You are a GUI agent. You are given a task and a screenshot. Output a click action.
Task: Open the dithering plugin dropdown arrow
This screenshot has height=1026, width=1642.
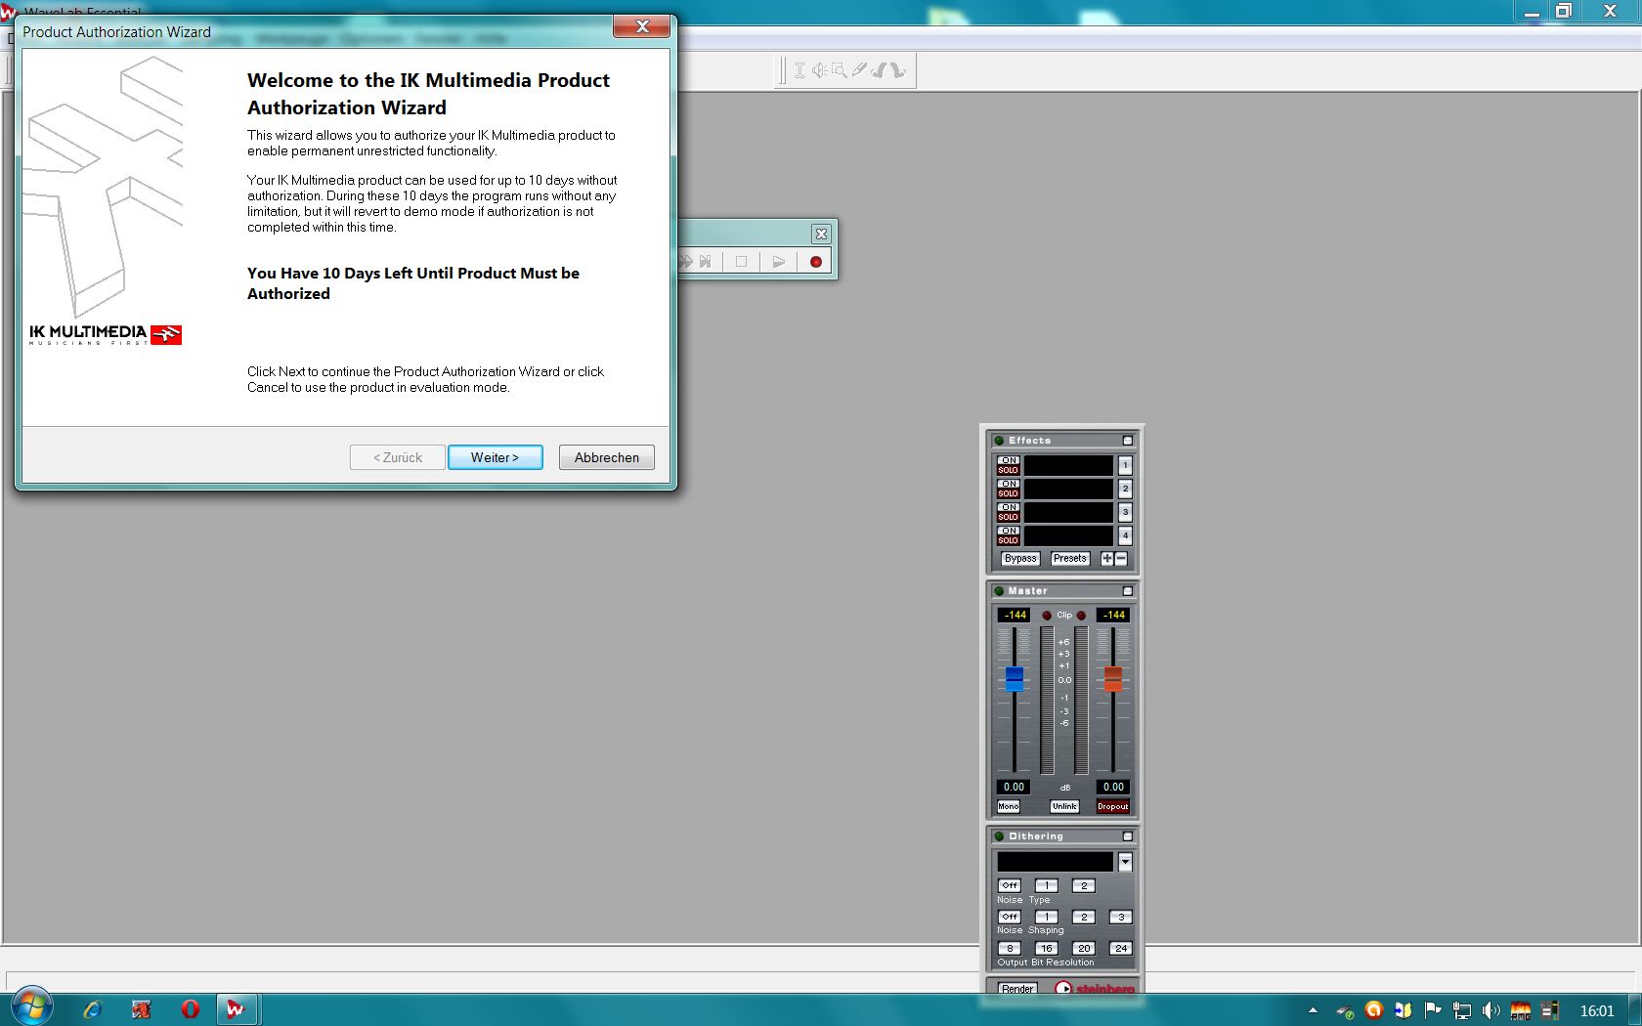(x=1125, y=862)
